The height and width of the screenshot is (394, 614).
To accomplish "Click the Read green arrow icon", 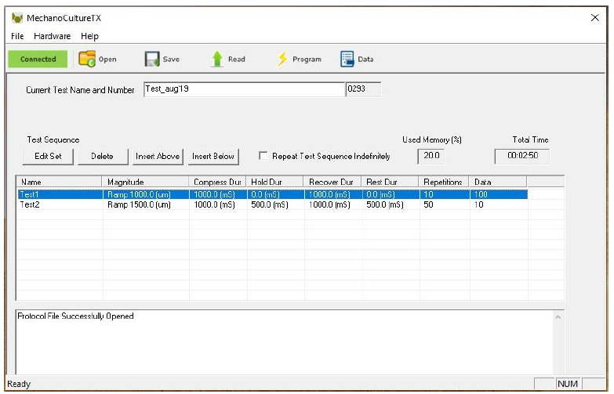I will 217,59.
